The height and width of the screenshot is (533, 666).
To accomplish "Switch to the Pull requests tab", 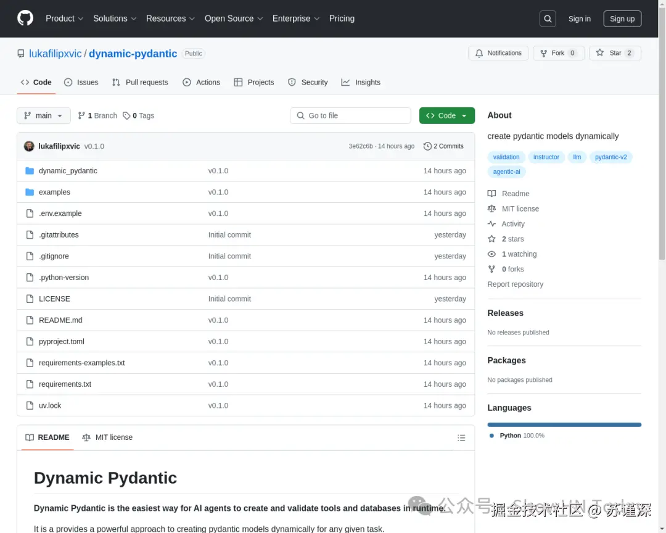I will point(140,83).
